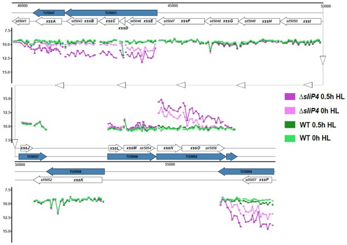Select the sll5048 xssG gene arrow
Image resolution: width=347 pixels, height=245 pixels.
point(221,21)
